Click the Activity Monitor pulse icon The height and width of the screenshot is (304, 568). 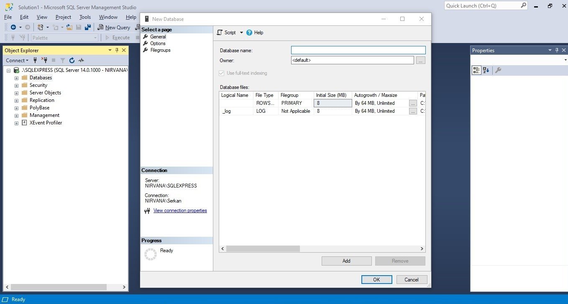click(x=81, y=60)
